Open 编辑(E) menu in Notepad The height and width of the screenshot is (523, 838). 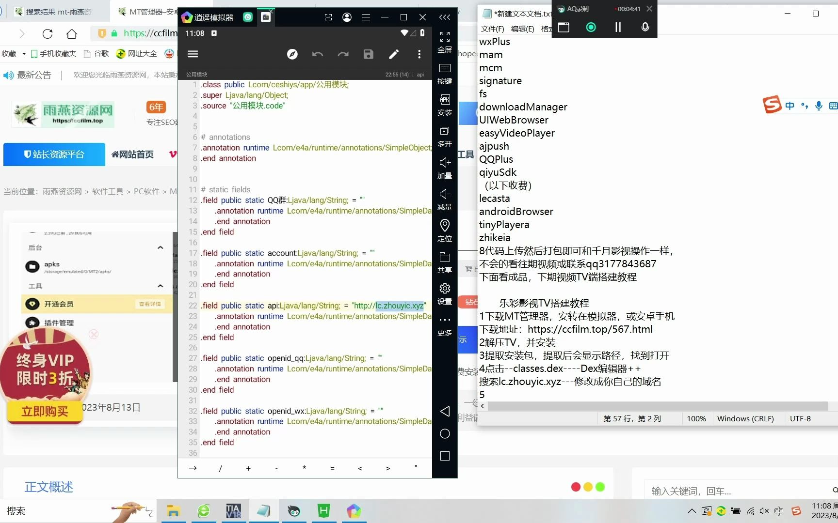(523, 29)
